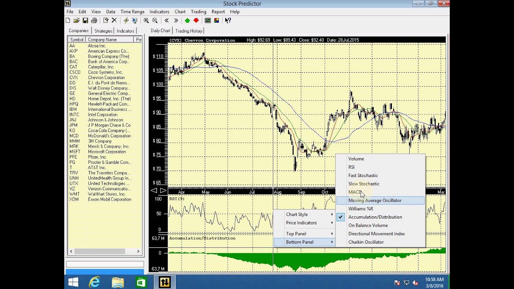The width and height of the screenshot is (514, 289).
Task: Switch to the Strategies tab
Action: point(103,31)
